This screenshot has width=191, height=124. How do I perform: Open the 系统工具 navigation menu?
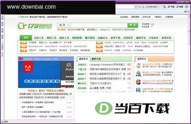click(x=39, y=38)
